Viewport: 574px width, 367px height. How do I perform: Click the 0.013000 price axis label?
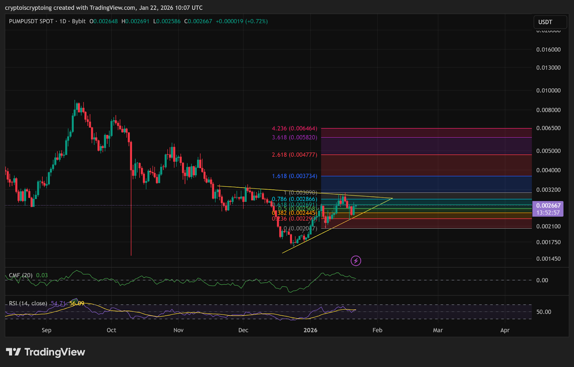pos(548,68)
